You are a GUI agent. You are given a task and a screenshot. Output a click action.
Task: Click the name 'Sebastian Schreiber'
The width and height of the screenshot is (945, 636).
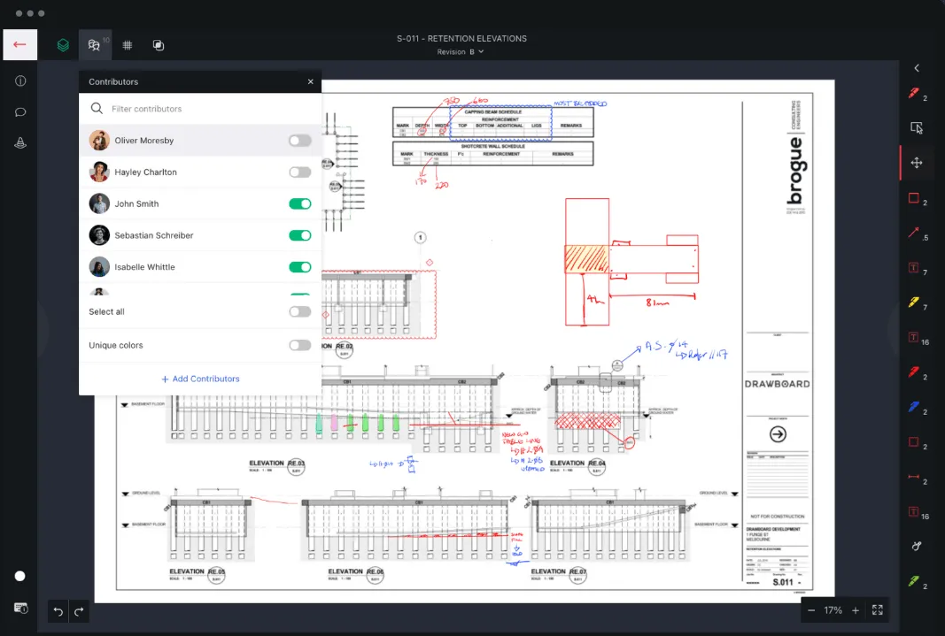154,235
